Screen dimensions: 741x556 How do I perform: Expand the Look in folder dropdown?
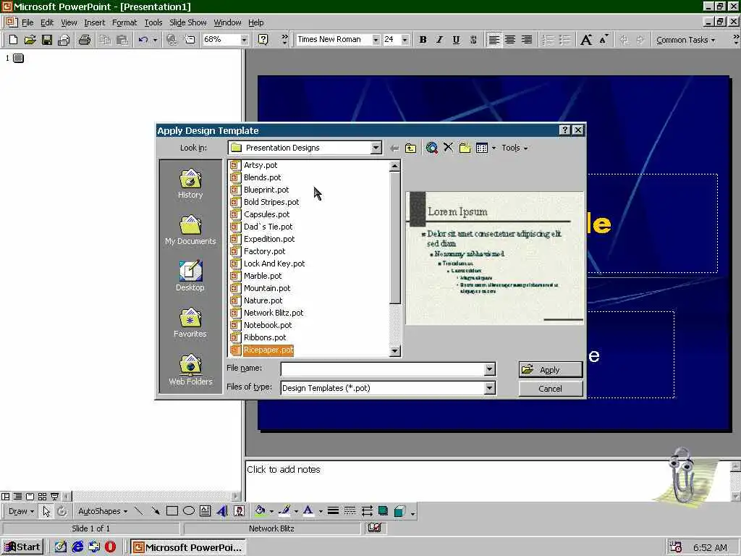[376, 148]
